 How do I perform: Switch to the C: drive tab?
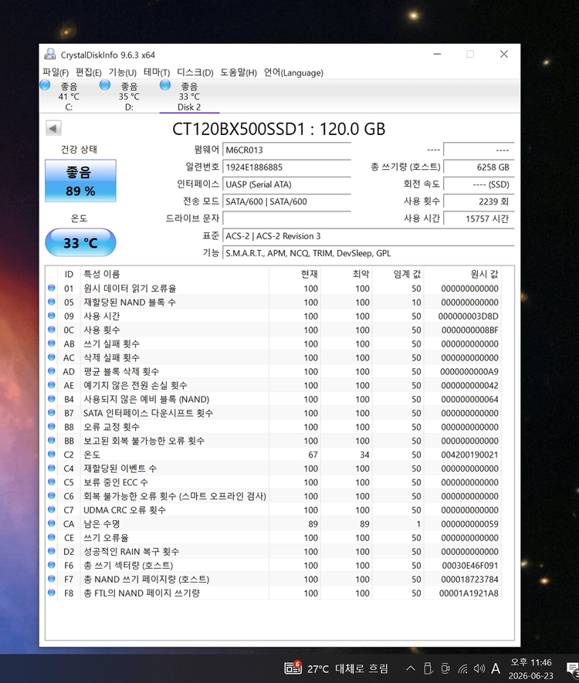coord(69,96)
